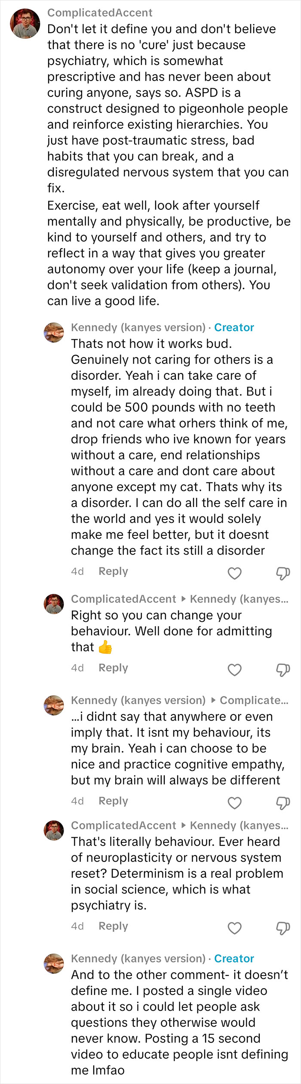
Task: Open Kennedy's avatar beside "Thats not how it works"
Action: 54,332
